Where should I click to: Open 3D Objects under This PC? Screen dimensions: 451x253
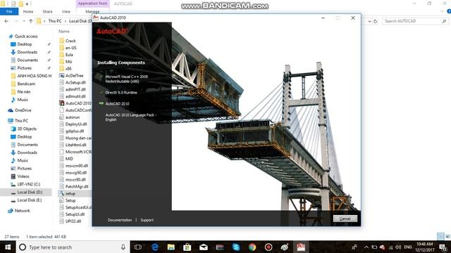(x=27, y=129)
